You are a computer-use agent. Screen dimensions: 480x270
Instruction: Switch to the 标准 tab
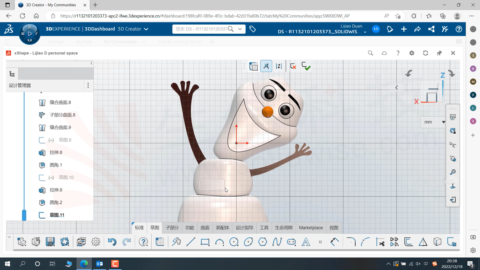point(139,228)
